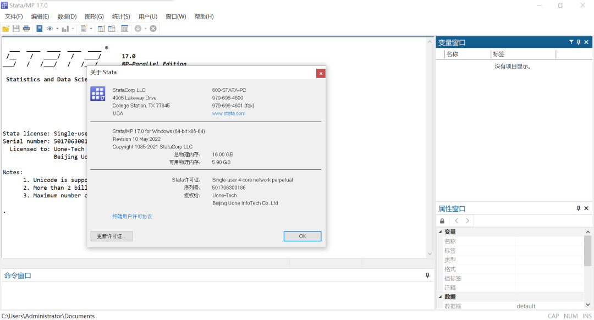The height and width of the screenshot is (320, 594).
Task: Click the 更新许可证 button
Action: pos(111,236)
